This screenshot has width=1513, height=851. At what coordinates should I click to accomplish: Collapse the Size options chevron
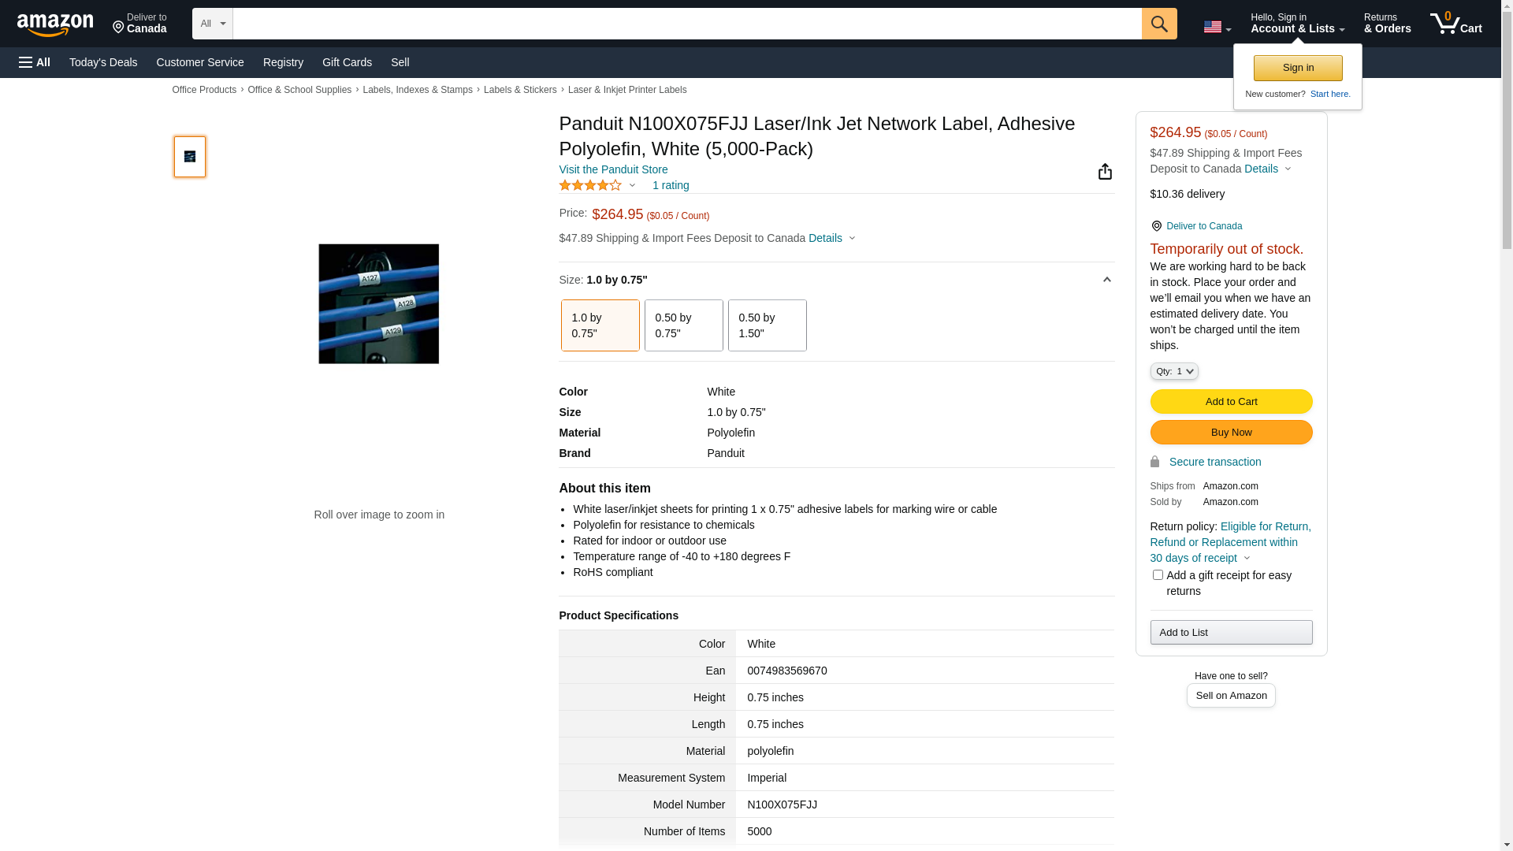[1106, 280]
